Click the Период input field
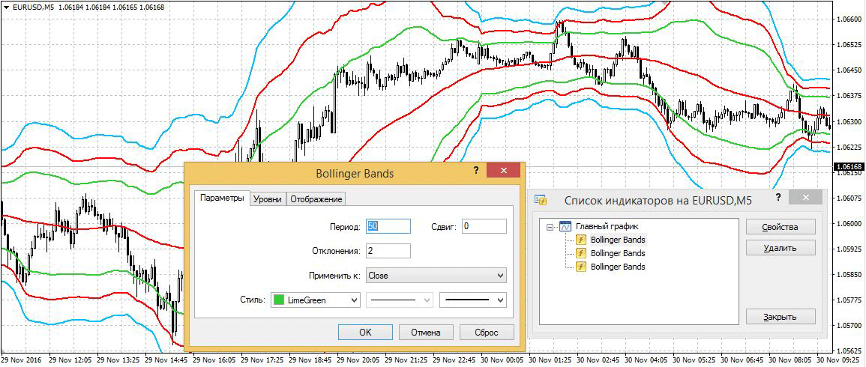866x367 pixels. pos(388,226)
